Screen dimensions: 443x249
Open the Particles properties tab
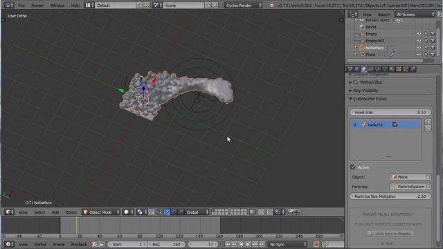pos(406,69)
